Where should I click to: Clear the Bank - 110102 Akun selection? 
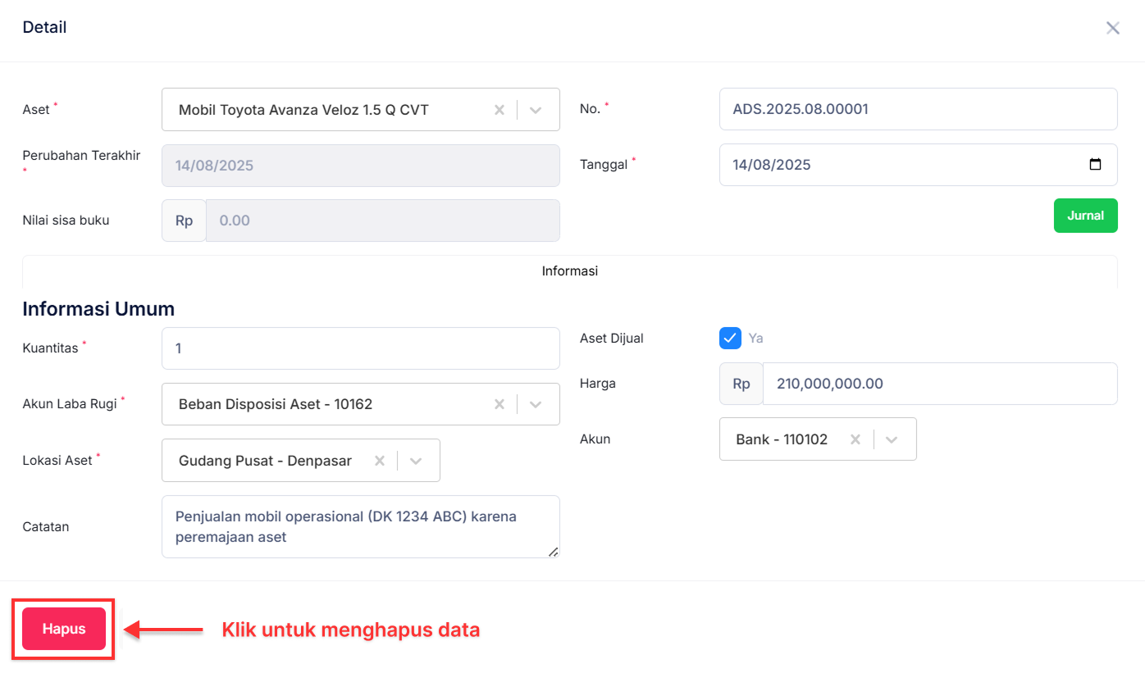click(855, 439)
